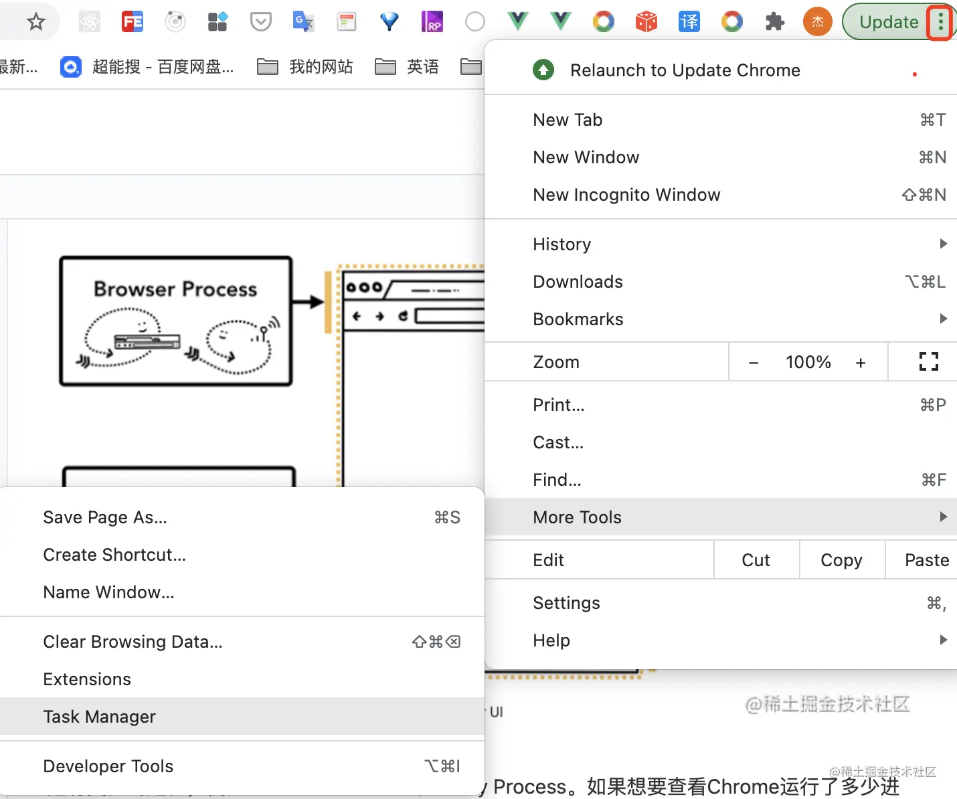The image size is (957, 799).
Task: Open Settings from the Chrome menu
Action: pyautogui.click(x=721, y=603)
